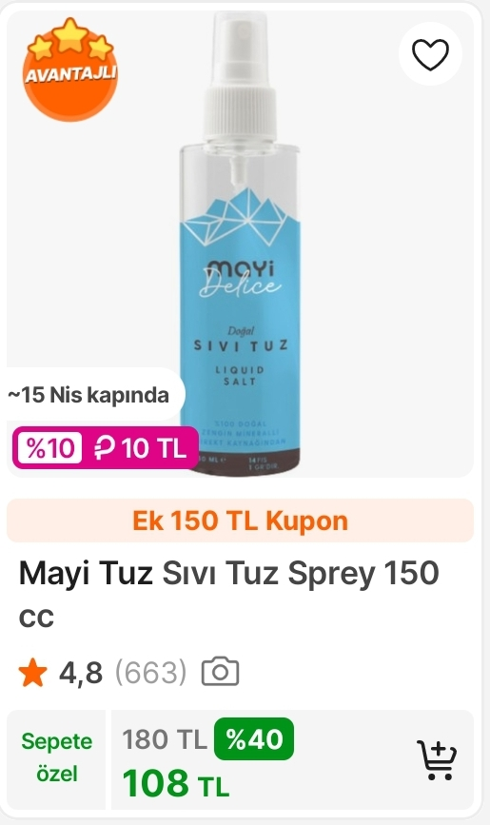Screen dimensions: 490x825
Task: Add product to favorites with heart icon
Action: click(430, 54)
